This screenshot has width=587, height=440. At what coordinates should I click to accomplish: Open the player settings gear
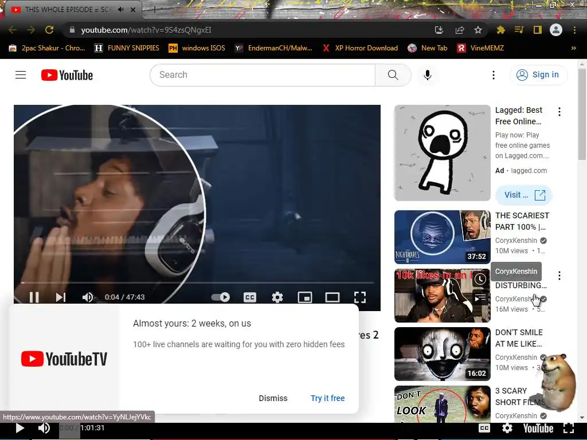277,297
